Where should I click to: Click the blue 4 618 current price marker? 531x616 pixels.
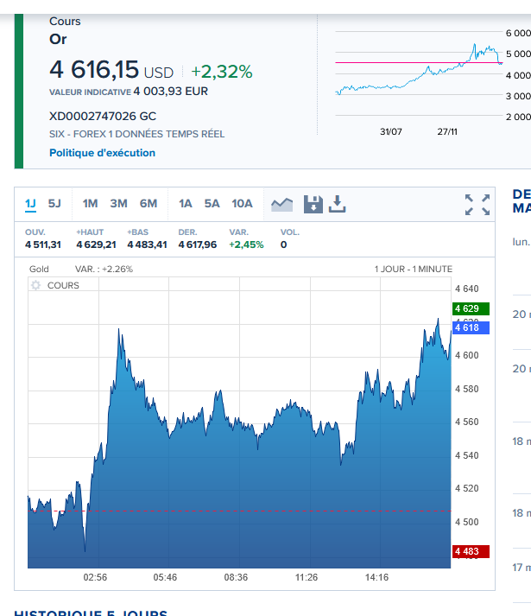[471, 327]
